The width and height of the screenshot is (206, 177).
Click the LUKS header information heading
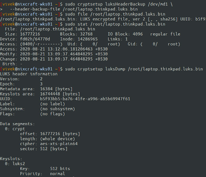click(29, 74)
